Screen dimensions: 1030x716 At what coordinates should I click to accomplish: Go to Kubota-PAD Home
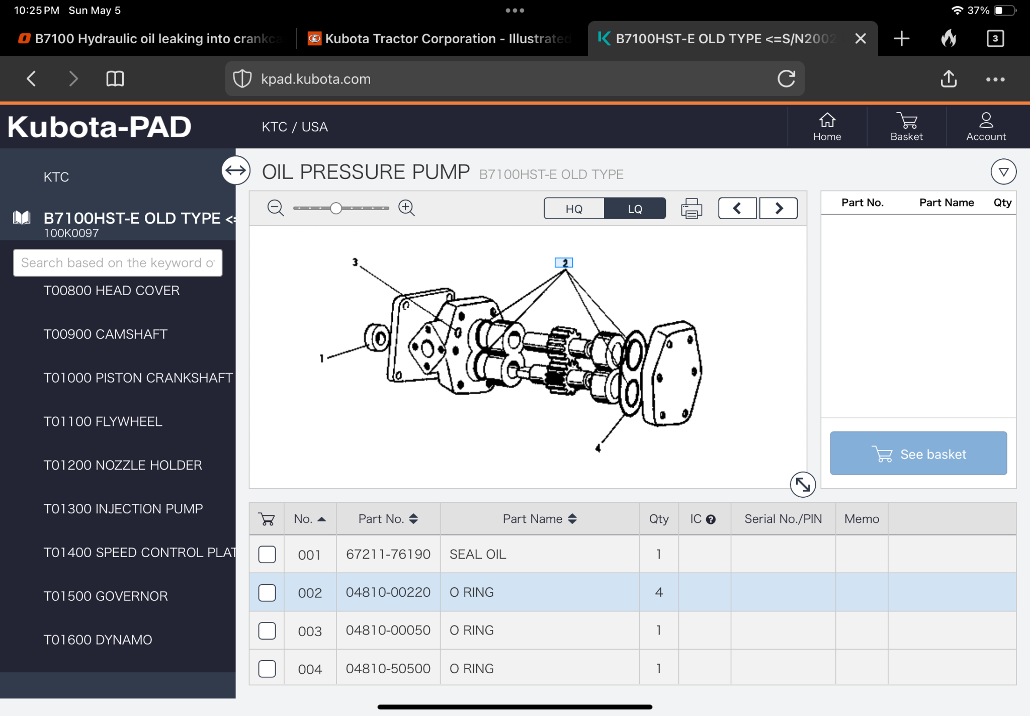click(x=827, y=127)
